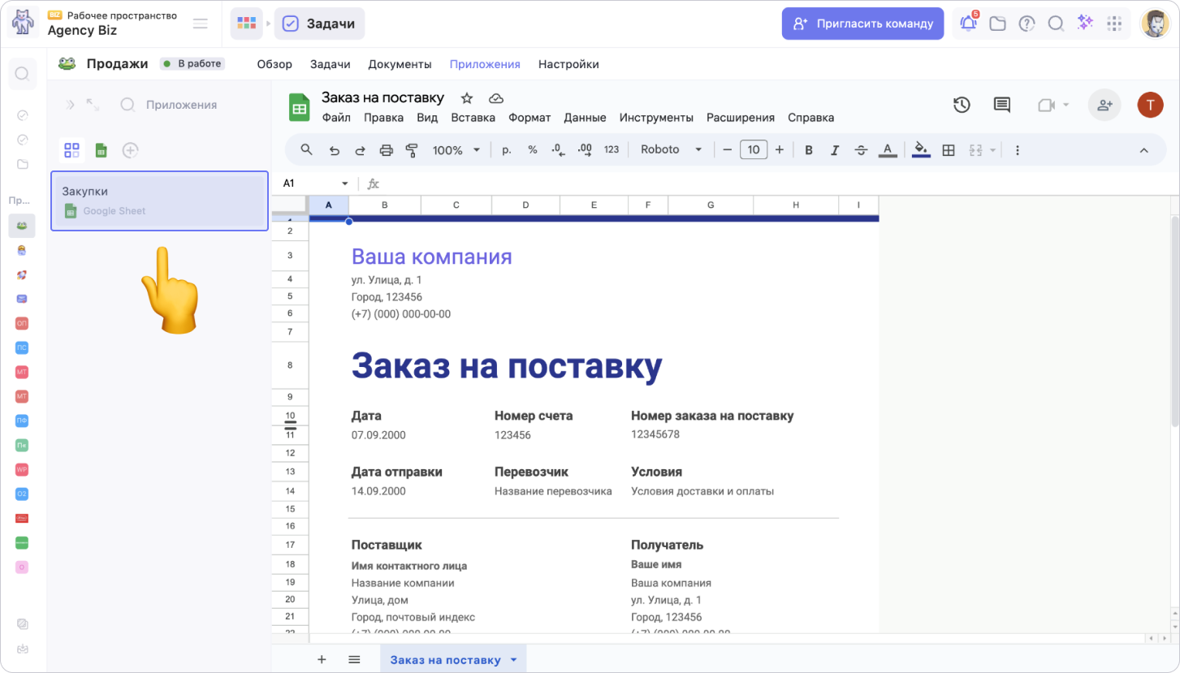Expand the Заказ на поставку sheet tab menu
Viewport: 1180px width, 673px height.
pyautogui.click(x=513, y=660)
